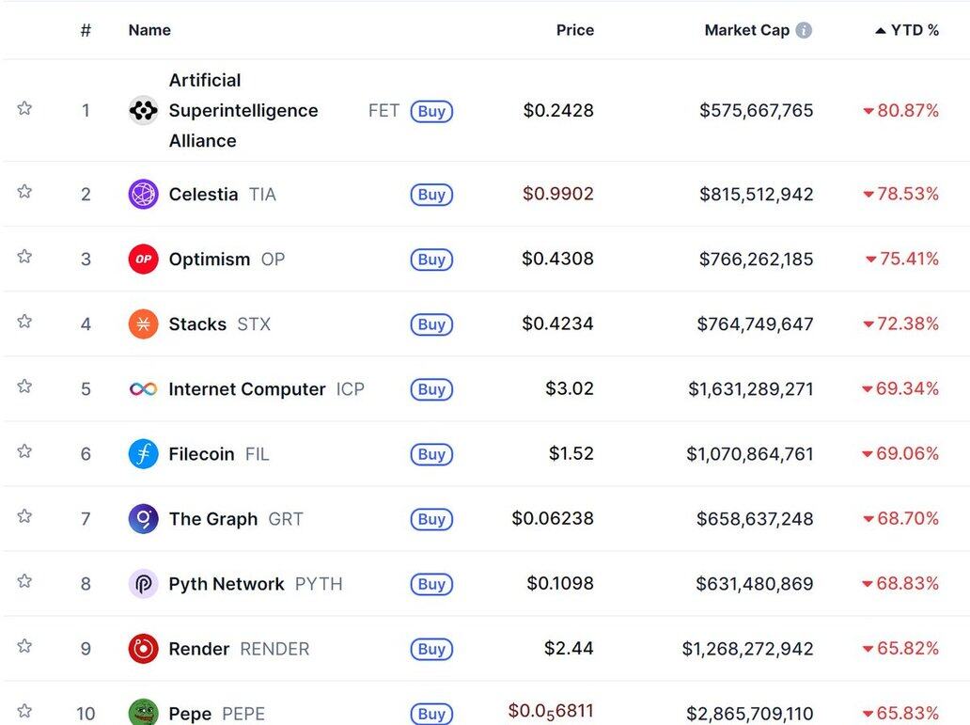Click the Name column header
Image resolution: width=970 pixels, height=725 pixels.
(x=149, y=30)
